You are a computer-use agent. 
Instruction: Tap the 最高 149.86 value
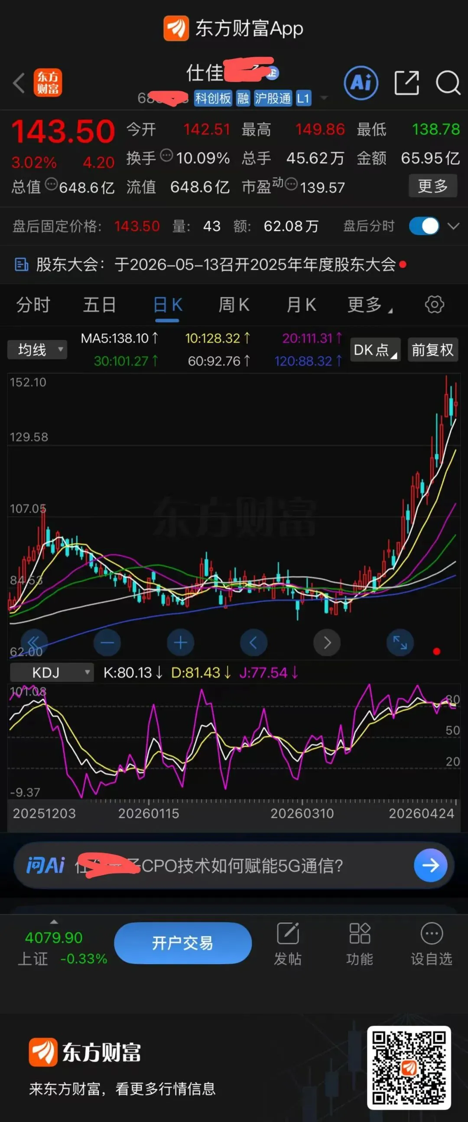[x=320, y=129]
